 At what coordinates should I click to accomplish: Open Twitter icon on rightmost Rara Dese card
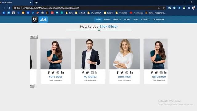point(156,72)
